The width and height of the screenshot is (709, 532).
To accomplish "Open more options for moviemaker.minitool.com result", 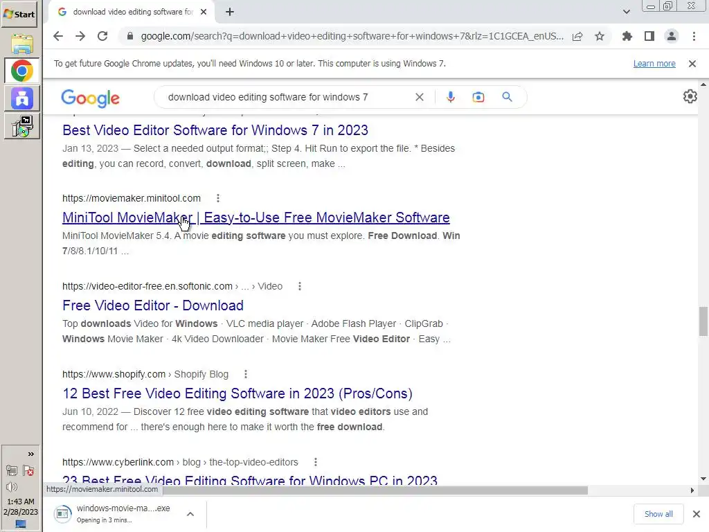I will [218, 198].
